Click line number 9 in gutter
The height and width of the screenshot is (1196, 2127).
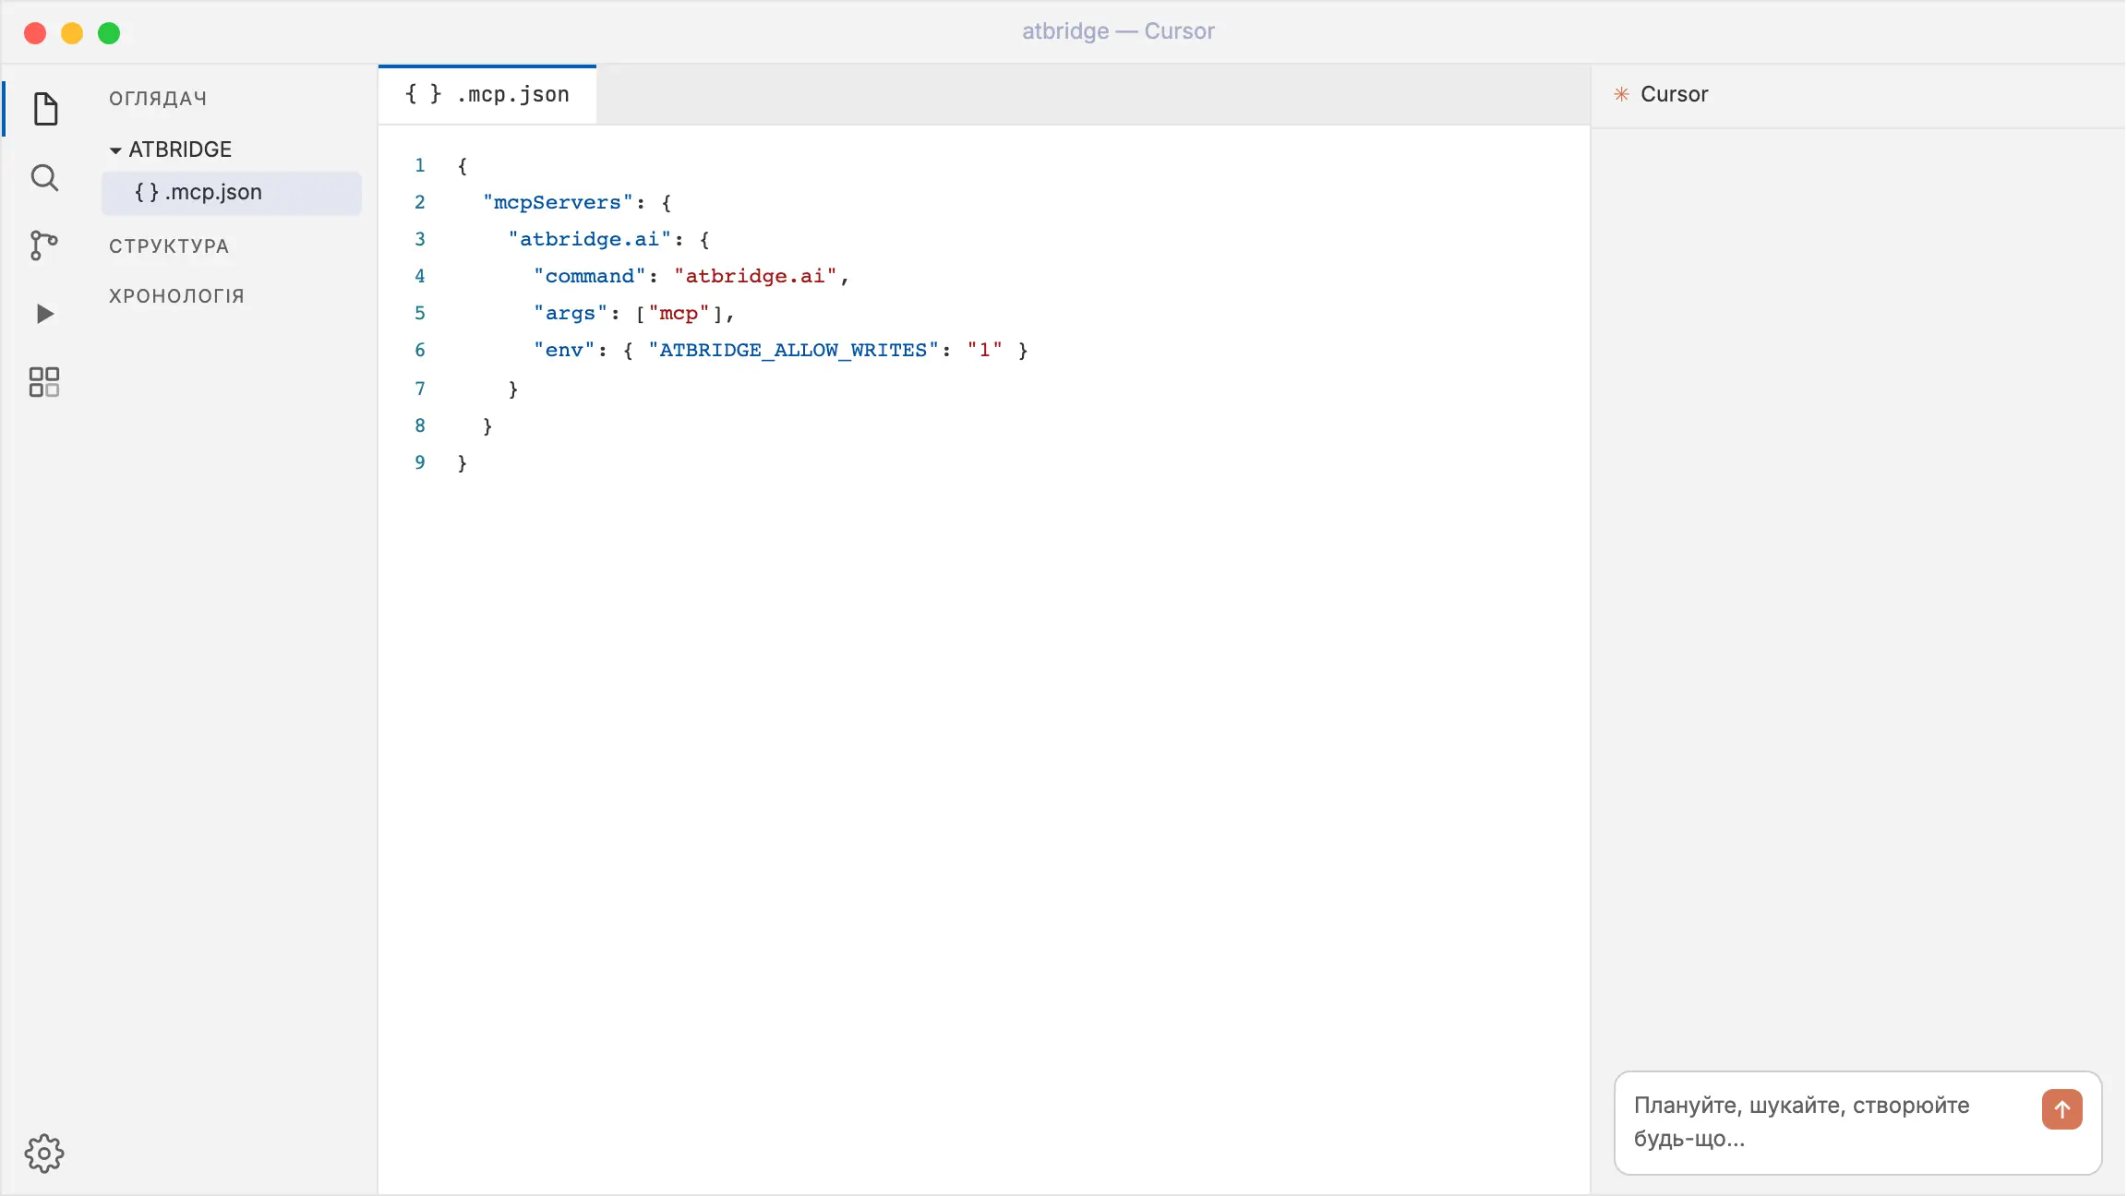click(x=420, y=462)
